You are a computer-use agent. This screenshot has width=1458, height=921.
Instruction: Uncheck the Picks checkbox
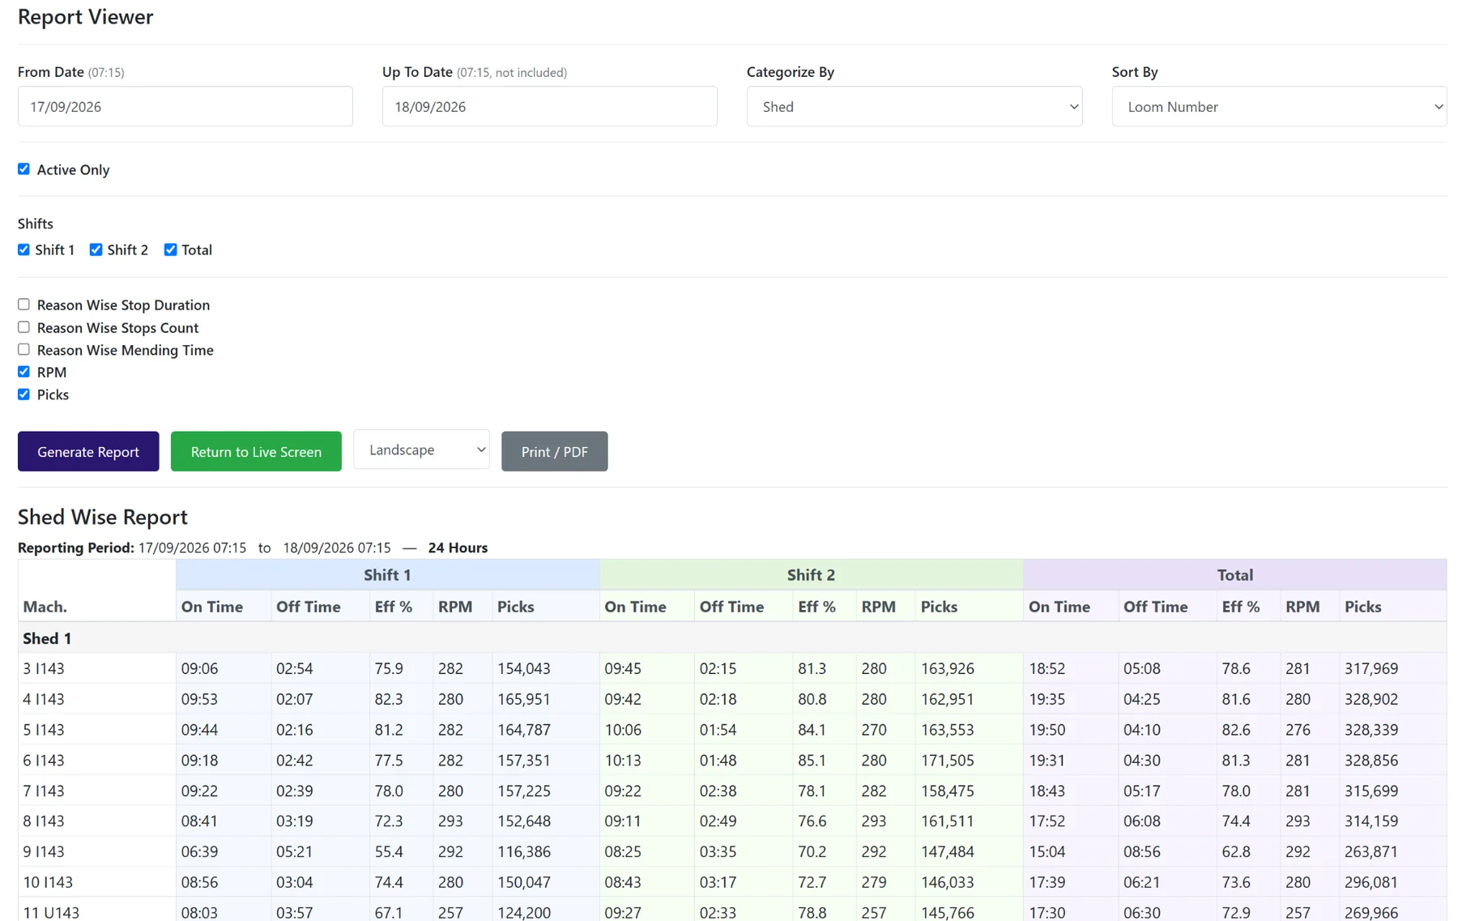pyautogui.click(x=23, y=394)
